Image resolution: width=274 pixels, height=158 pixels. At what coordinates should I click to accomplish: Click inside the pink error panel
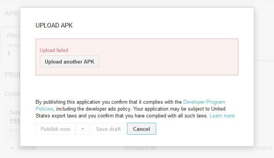[x=137, y=57]
